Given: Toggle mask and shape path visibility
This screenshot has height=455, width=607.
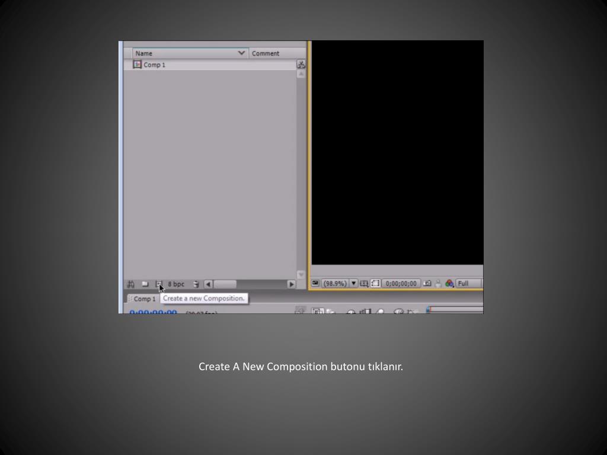Looking at the screenshot, I should pyautogui.click(x=375, y=284).
